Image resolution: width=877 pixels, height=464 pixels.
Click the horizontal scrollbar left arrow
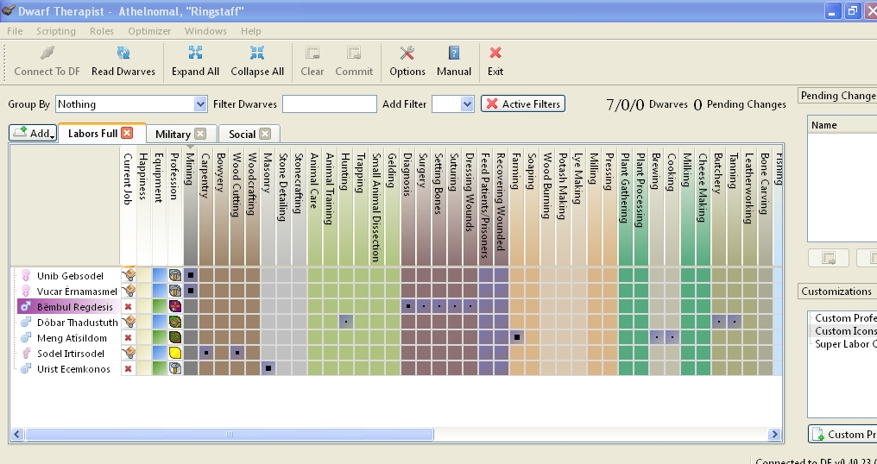click(x=16, y=435)
